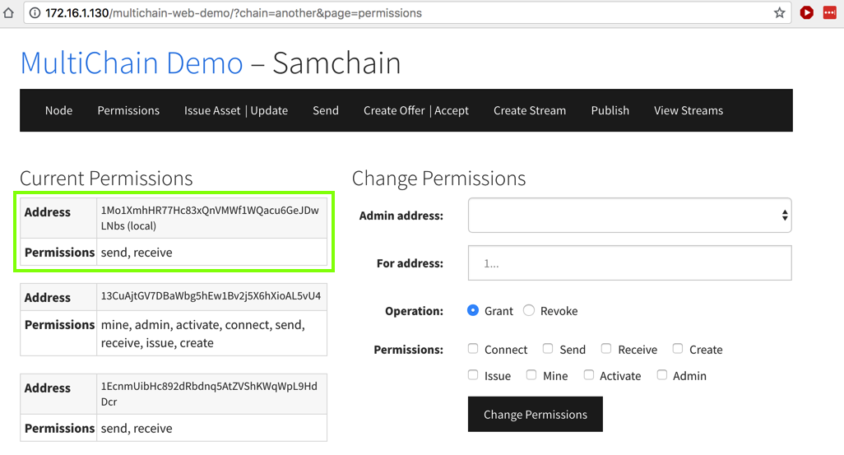Image resolution: width=844 pixels, height=455 pixels.
Task: Toggle the Issue permission checkbox
Action: click(x=473, y=375)
